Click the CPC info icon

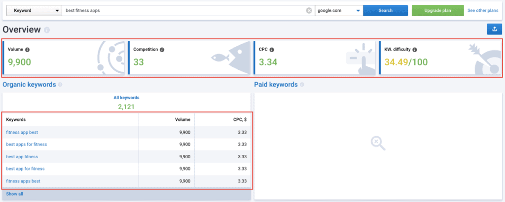pyautogui.click(x=272, y=50)
